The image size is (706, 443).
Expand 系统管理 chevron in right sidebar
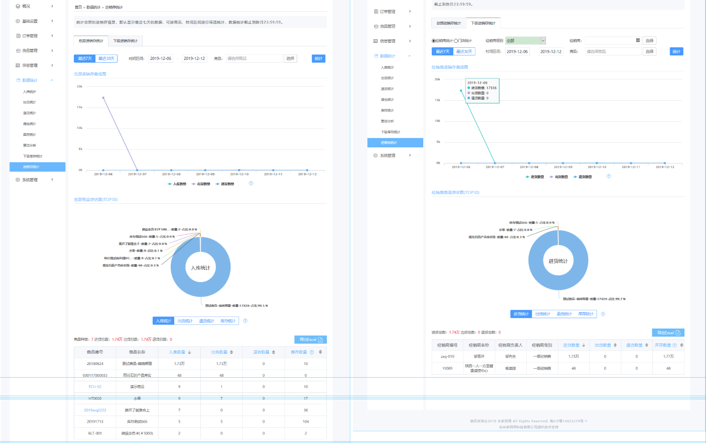(x=410, y=155)
